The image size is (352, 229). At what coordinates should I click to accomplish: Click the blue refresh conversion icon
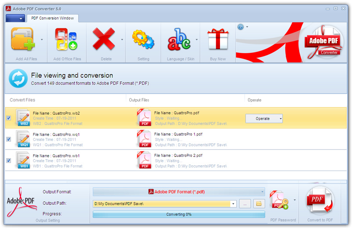18,78
